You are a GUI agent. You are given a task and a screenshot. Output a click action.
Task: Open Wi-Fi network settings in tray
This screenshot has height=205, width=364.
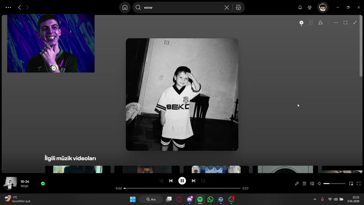pos(330,199)
